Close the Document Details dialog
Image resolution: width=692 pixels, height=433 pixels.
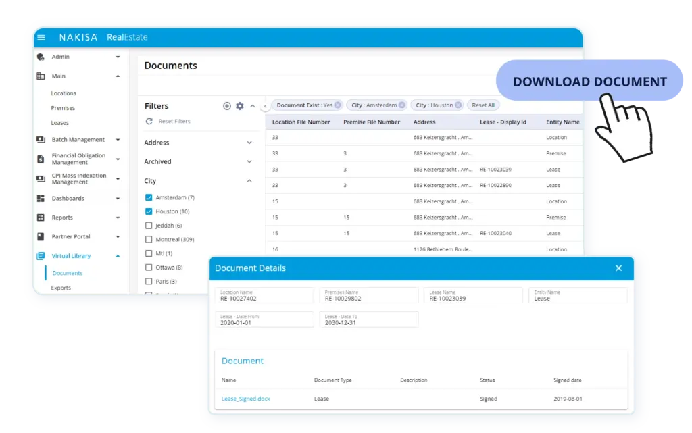point(618,268)
